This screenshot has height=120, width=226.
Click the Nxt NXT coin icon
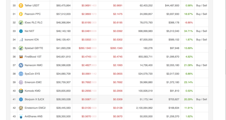point(21,31)
